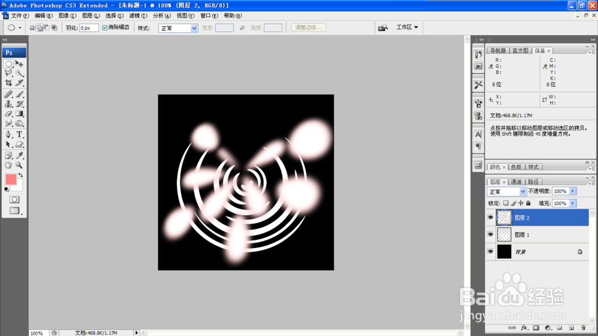Toggle the anti-alias (消除锯齿) checkbox
The width and height of the screenshot is (598, 336).
[x=105, y=28]
